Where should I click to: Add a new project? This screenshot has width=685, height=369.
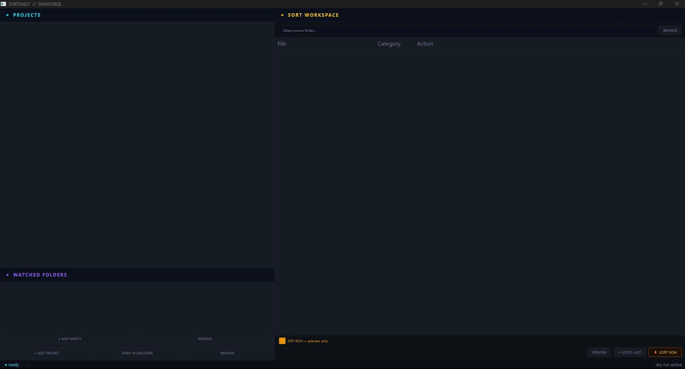tap(47, 353)
